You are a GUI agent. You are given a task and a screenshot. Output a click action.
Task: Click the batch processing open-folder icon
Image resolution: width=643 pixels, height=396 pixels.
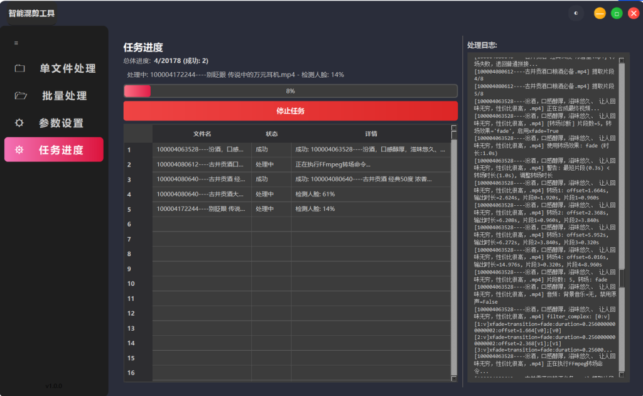pos(21,95)
